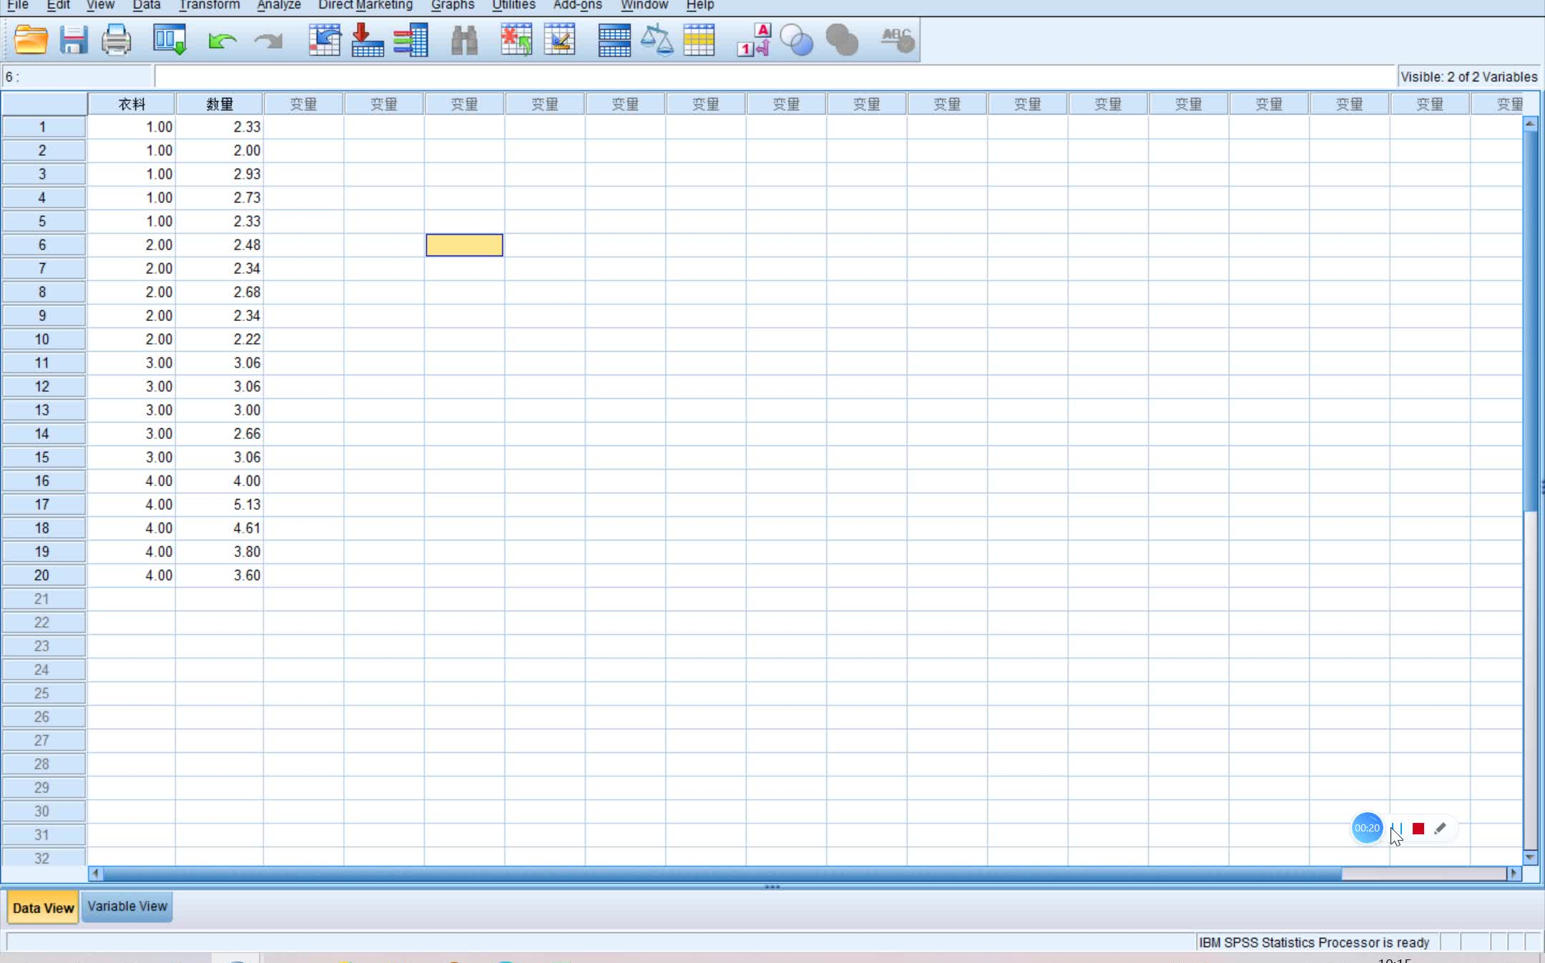Screen dimensions: 1545x963
Task: Open the Analyze menu
Action: pos(279,5)
